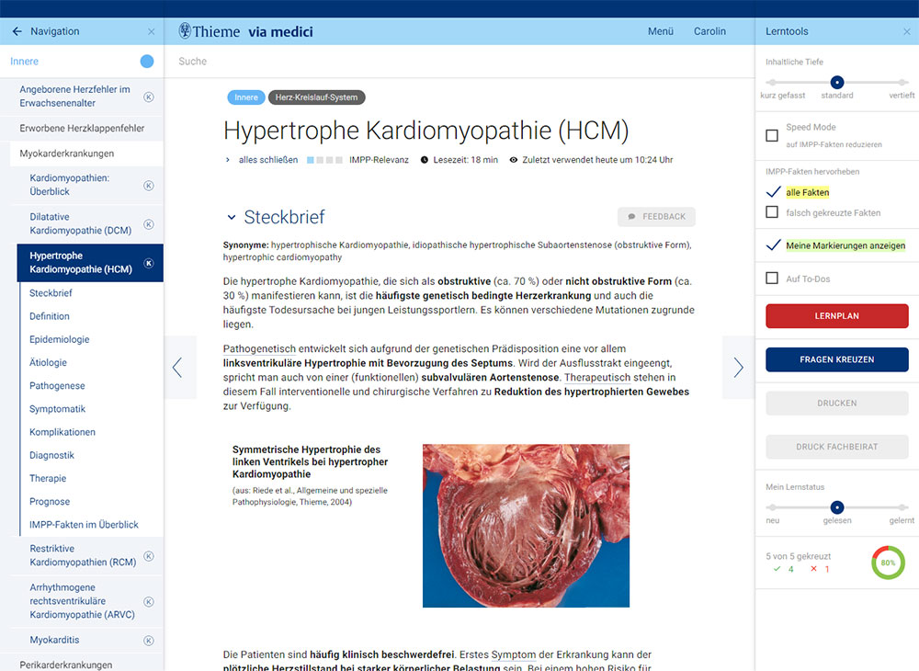The image size is (919, 671).
Task: Click K icon beside Kardiomyopathien: Überblick
Action: 149,185
